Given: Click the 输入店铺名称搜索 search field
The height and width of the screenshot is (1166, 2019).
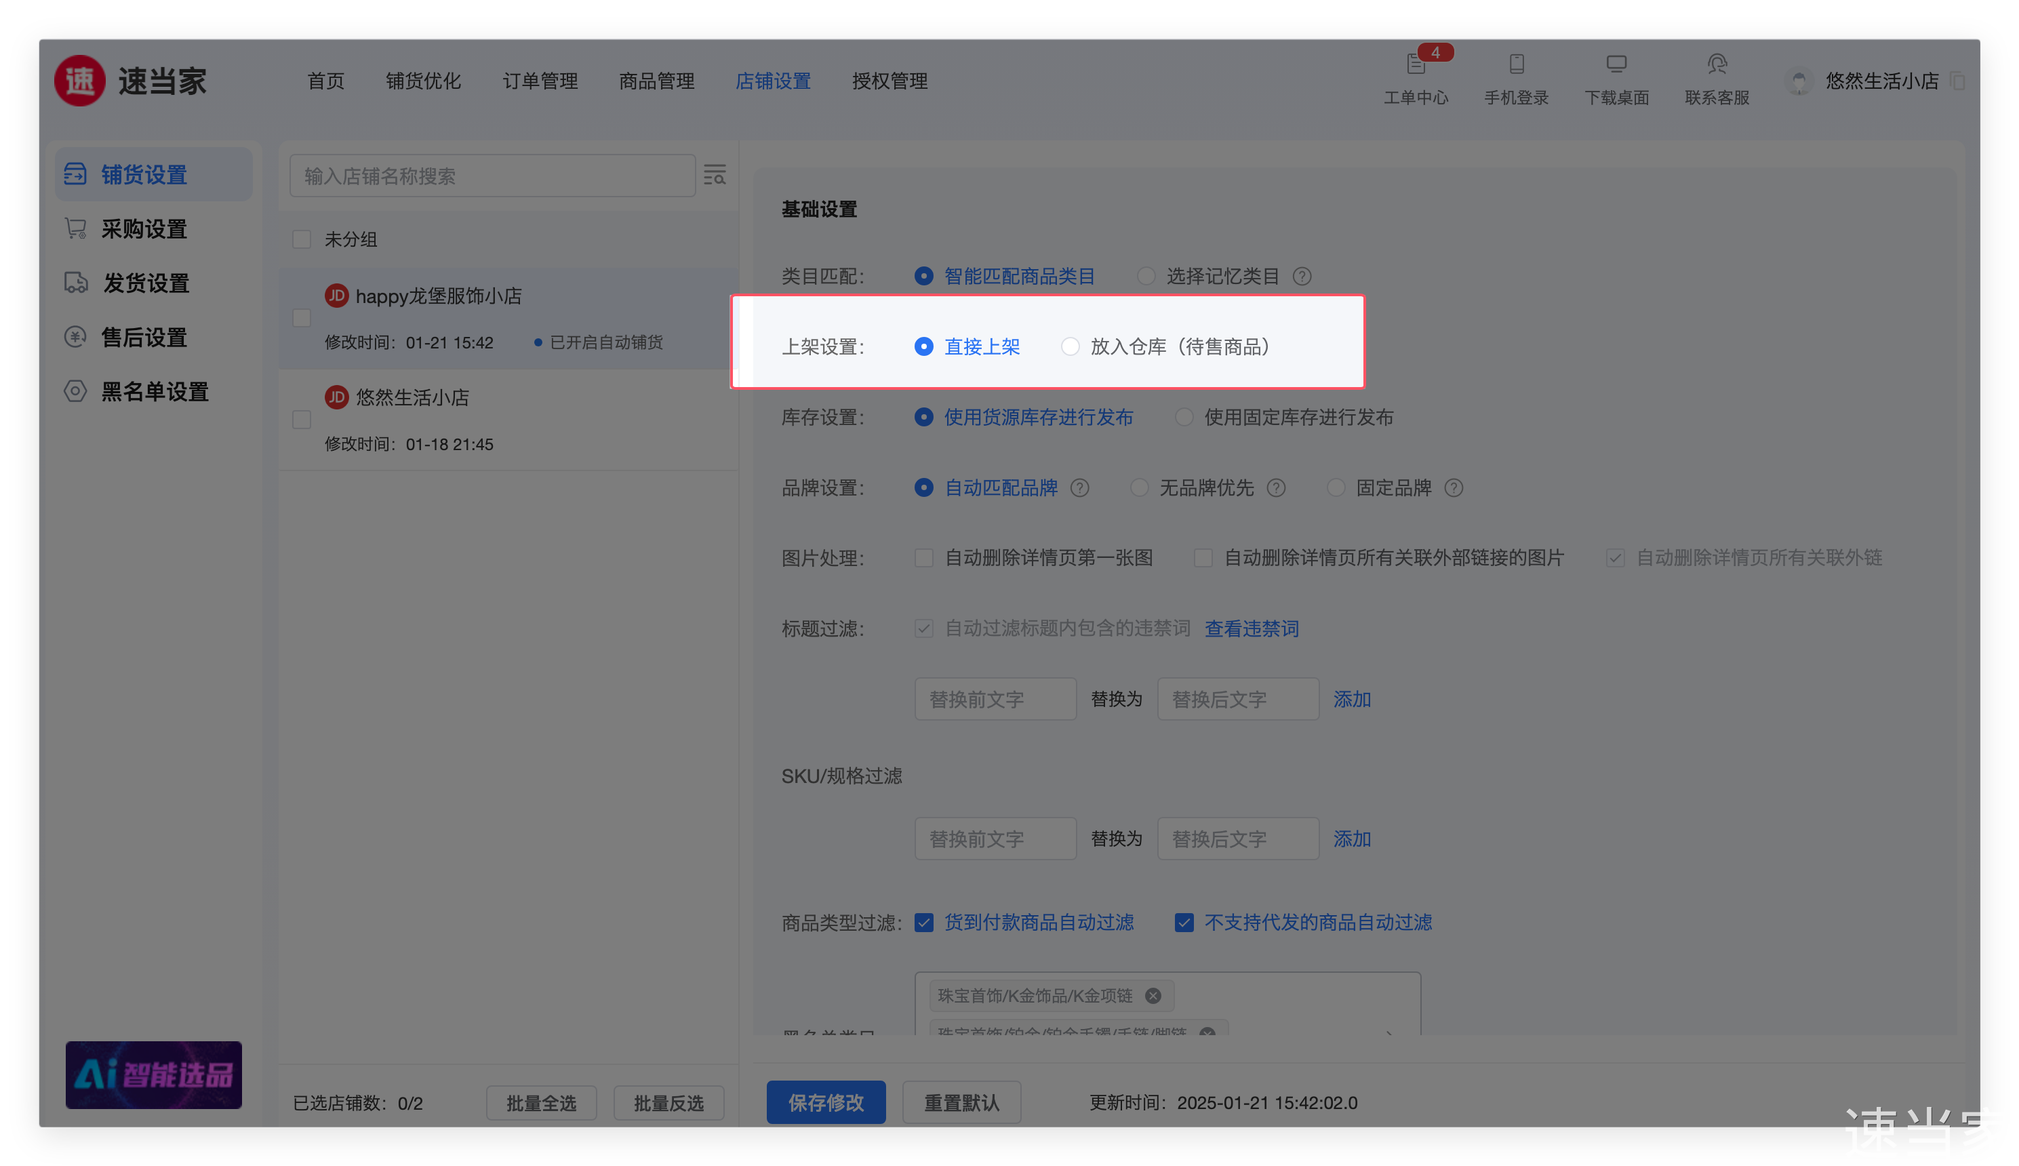Looking at the screenshot, I should click(492, 176).
